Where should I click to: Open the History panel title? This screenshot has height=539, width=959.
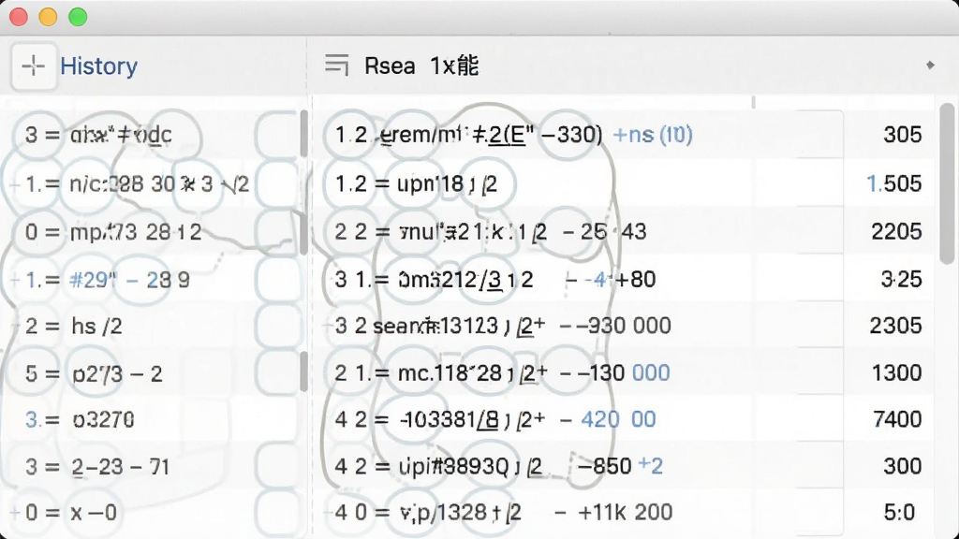[x=98, y=66]
